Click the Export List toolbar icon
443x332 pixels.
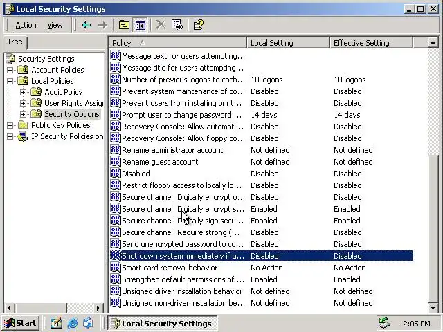pyautogui.click(x=177, y=25)
